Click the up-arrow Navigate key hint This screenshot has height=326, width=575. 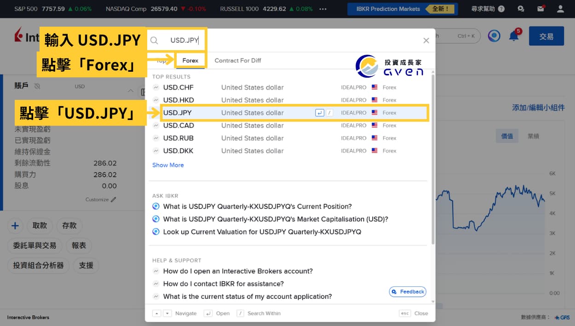[x=157, y=313]
